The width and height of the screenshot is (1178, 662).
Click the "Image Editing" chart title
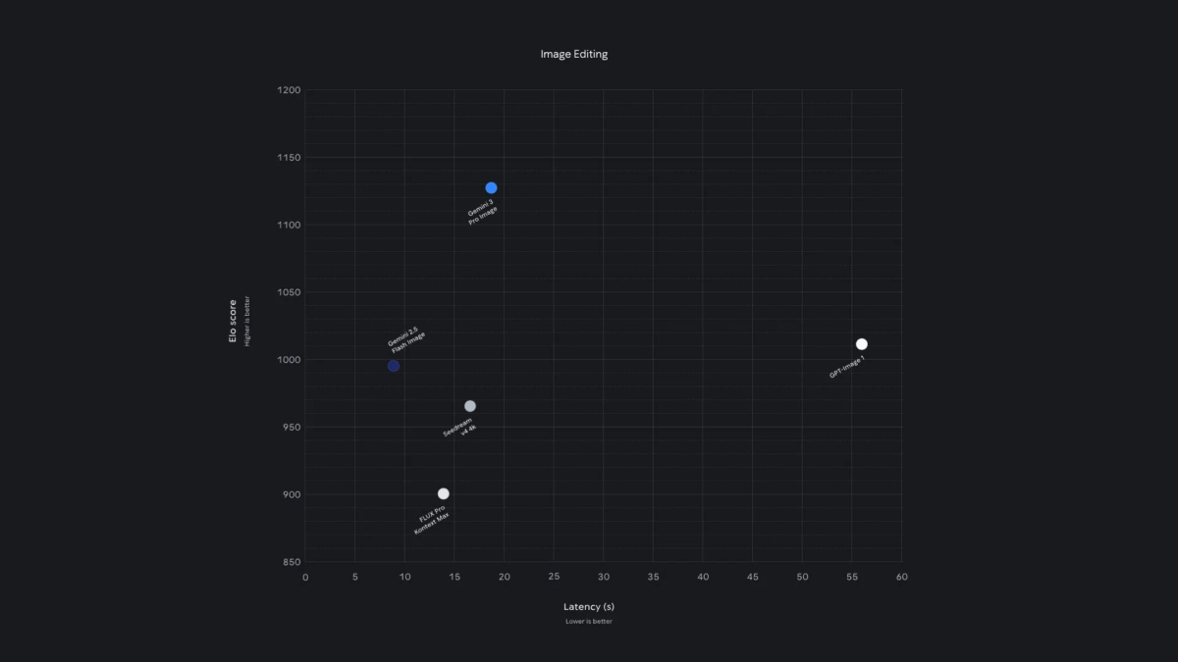point(574,54)
